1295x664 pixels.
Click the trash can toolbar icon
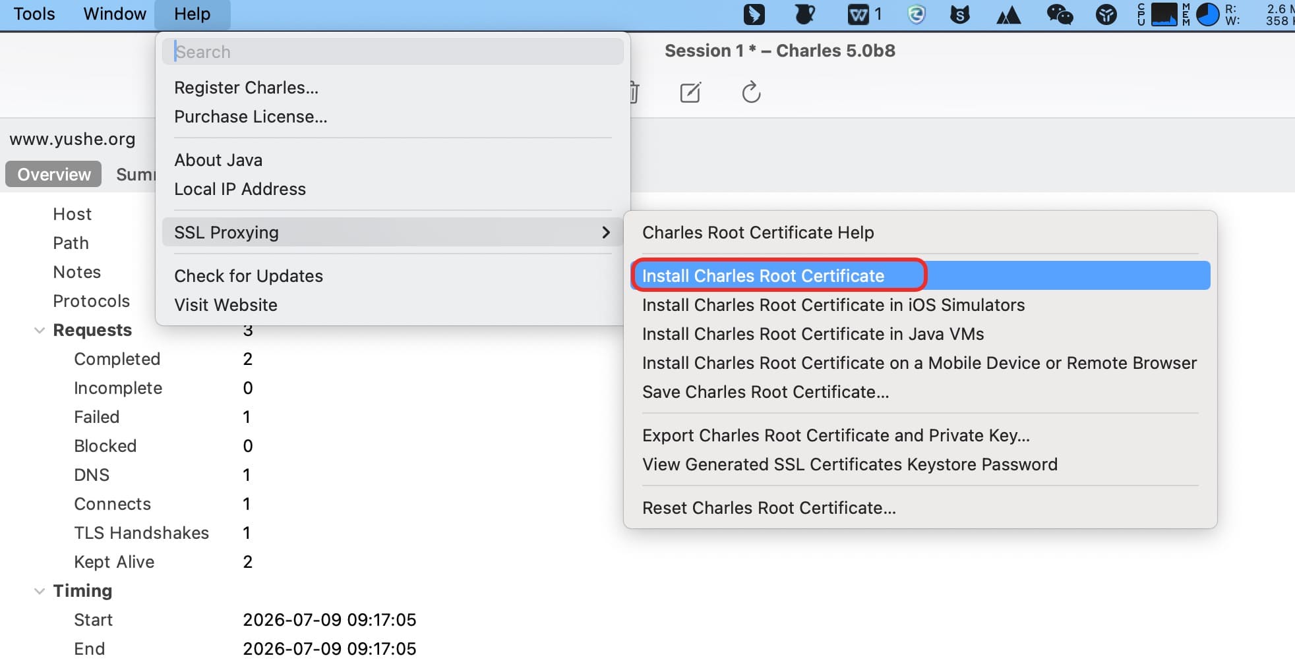[634, 93]
